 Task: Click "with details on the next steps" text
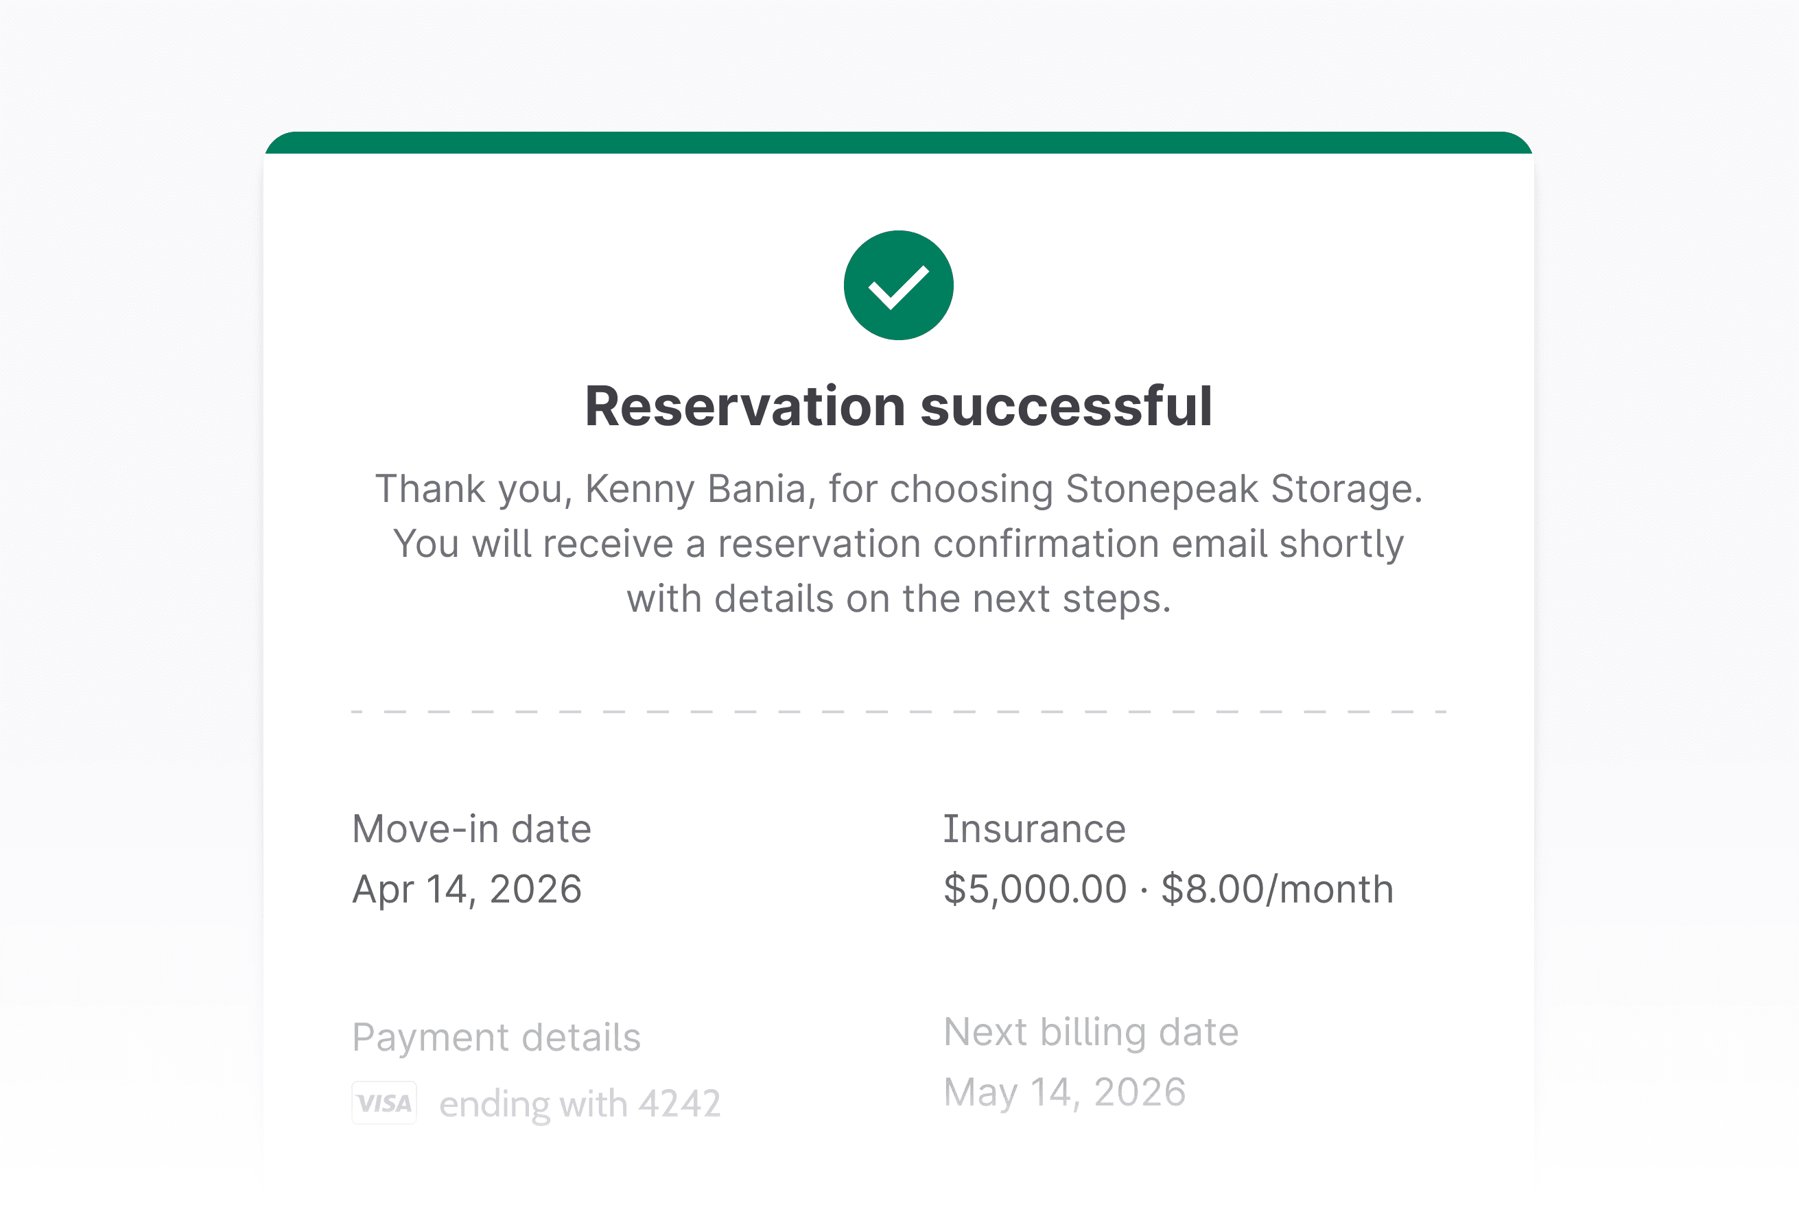pos(898,599)
